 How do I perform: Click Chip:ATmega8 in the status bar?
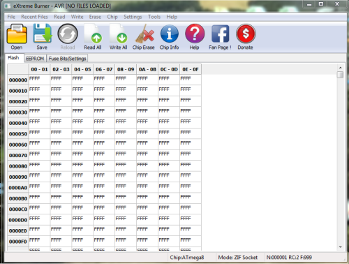click(187, 257)
